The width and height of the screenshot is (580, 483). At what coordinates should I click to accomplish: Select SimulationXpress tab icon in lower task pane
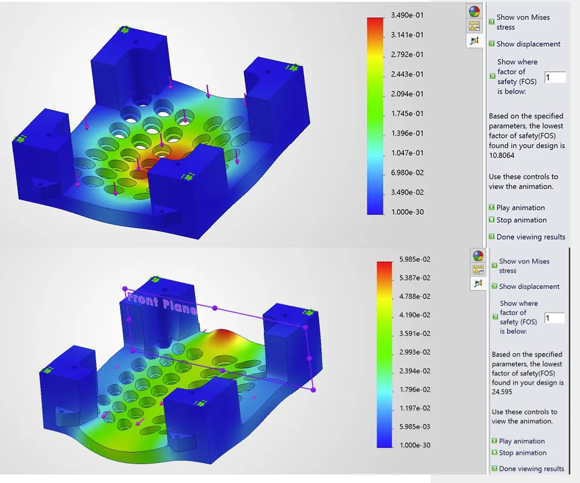click(478, 283)
